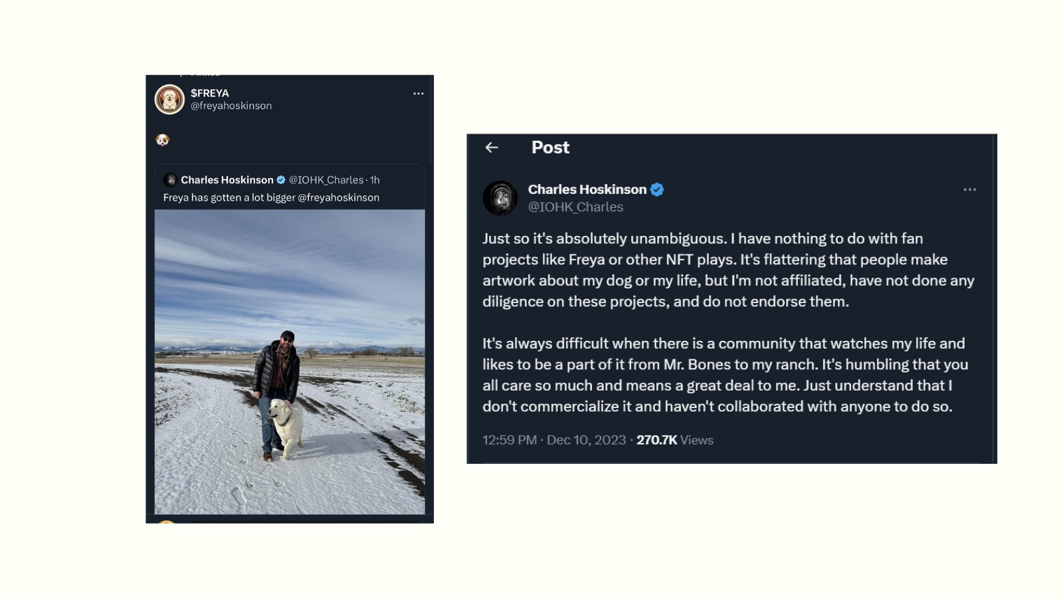Open the @freyahoskinson mention in the quoted text
1063x598 pixels.
coord(338,197)
